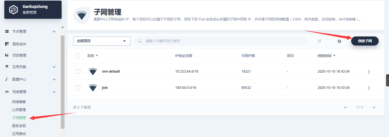This screenshot has height=137, width=389.
Task: Open more actions for join row
Action: click(369, 88)
